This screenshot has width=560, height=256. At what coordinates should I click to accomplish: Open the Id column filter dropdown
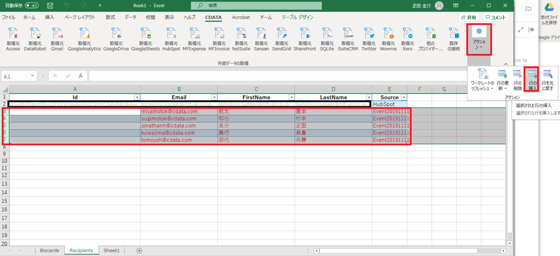point(137,97)
